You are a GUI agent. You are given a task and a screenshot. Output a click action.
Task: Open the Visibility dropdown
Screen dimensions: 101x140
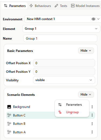pyautogui.click(x=64, y=80)
